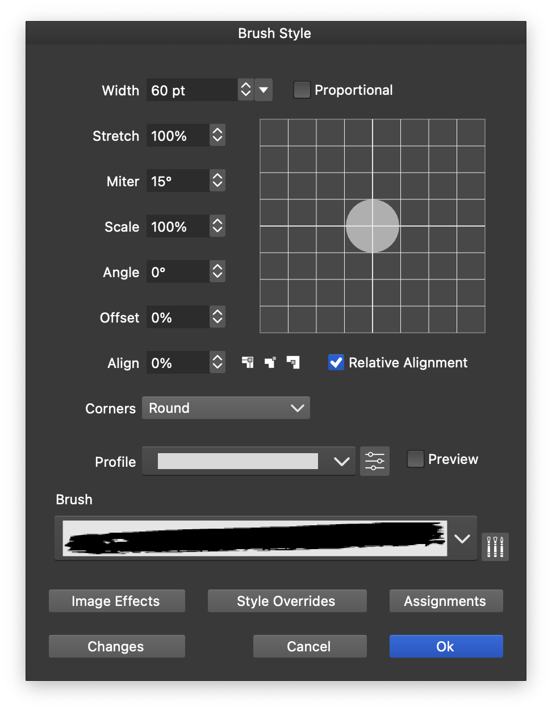The height and width of the screenshot is (711, 552).
Task: Expand the Profile dropdown
Action: pos(341,461)
